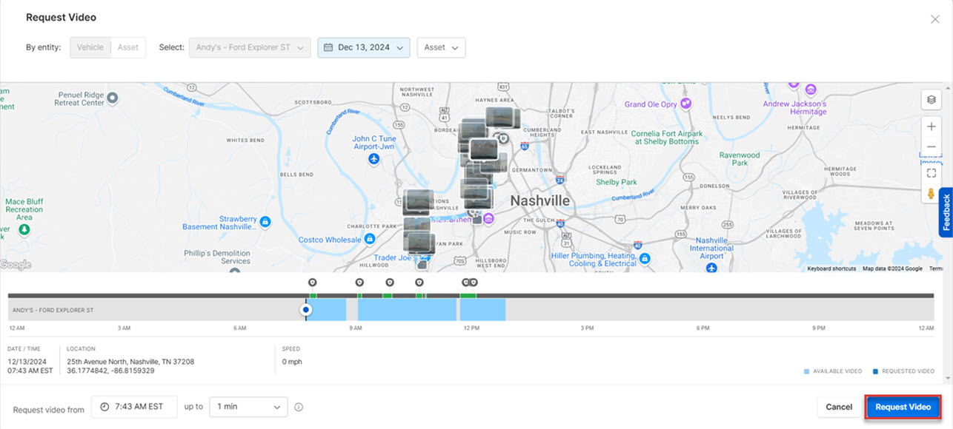Click the playhead marker on the timeline

306,309
